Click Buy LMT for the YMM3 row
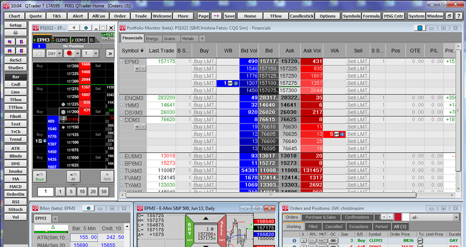The height and width of the screenshot is (247, 466). 204,105
